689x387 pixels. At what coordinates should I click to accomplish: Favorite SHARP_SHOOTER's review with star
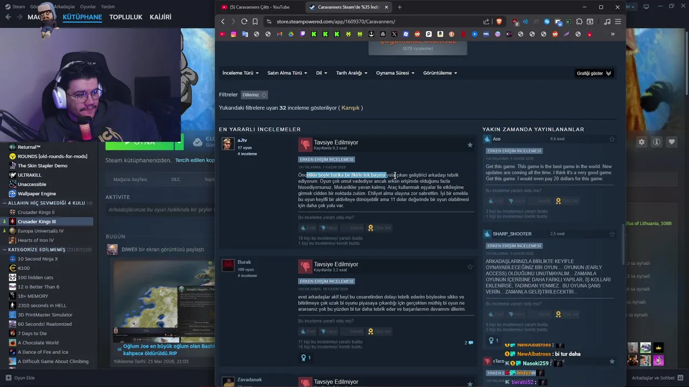612,234
